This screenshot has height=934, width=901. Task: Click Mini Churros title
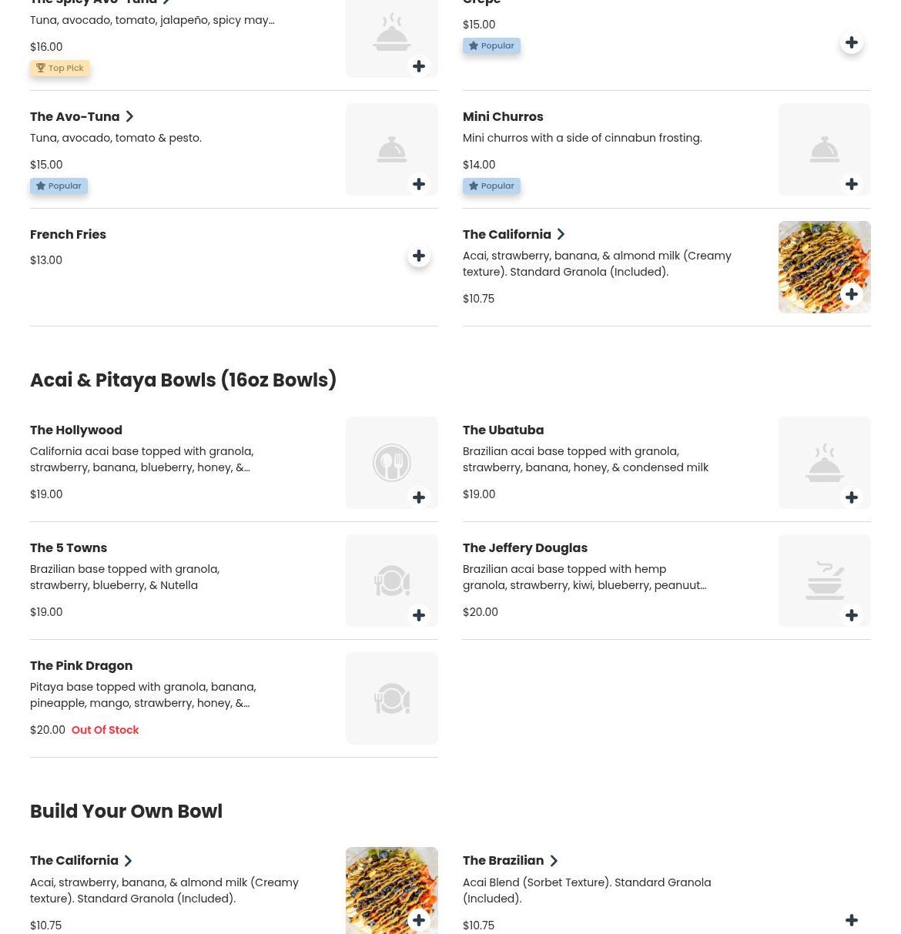coord(502,116)
